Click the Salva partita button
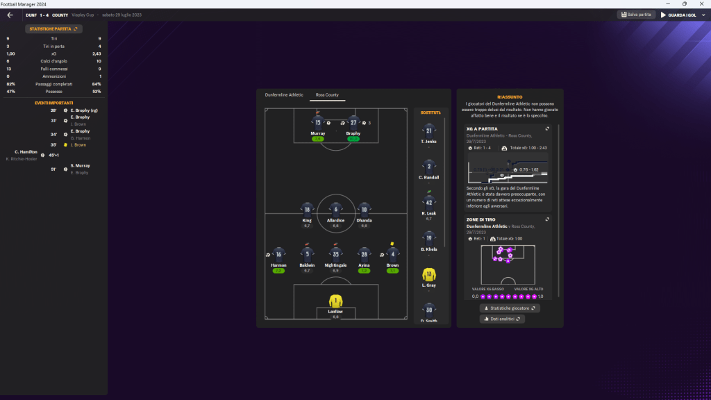Viewport: 711px width, 400px height. 636,15
